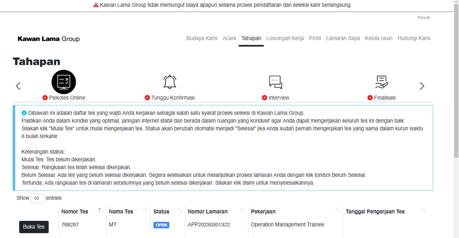The image size is (459, 238).
Task: Click the Finalisasi hand document icon
Action: click(381, 82)
